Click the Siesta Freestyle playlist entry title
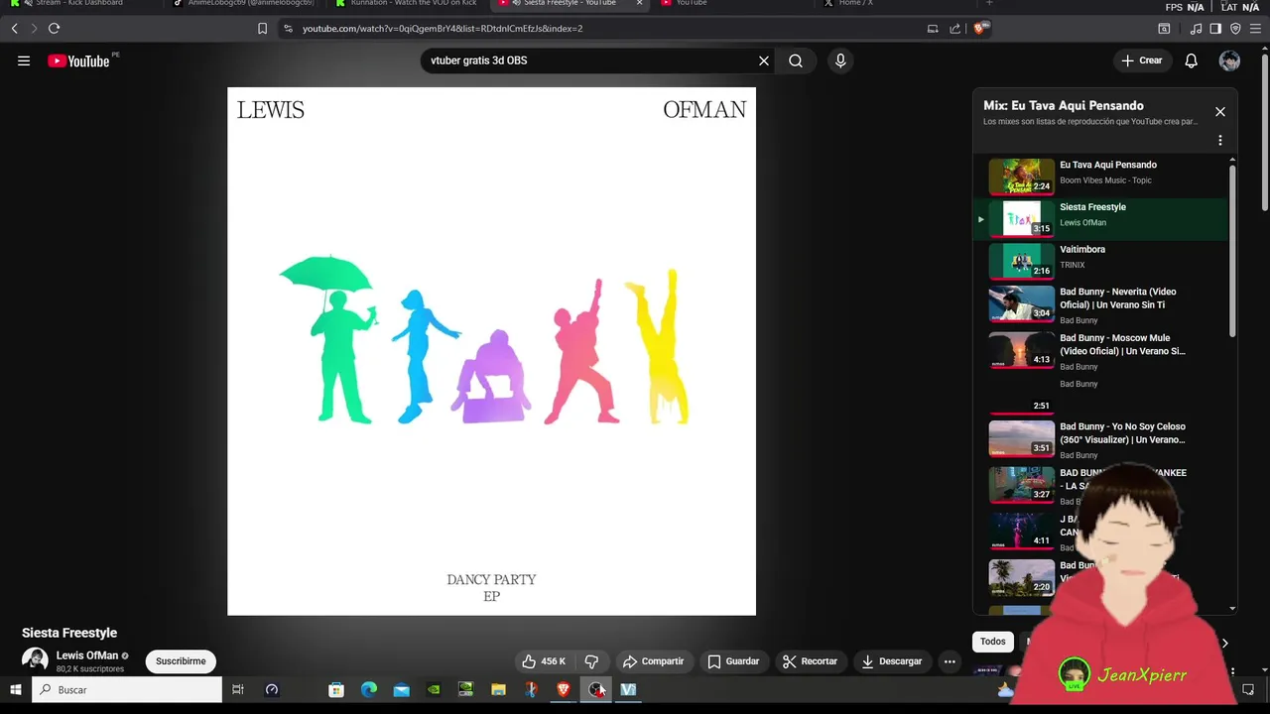Viewport: 1270px width, 714px height. point(1092,207)
